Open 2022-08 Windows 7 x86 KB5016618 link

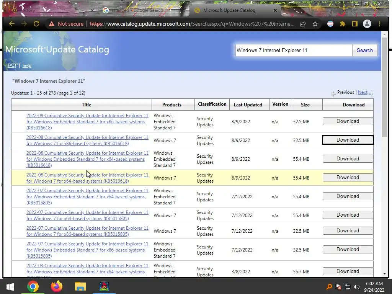(87, 140)
